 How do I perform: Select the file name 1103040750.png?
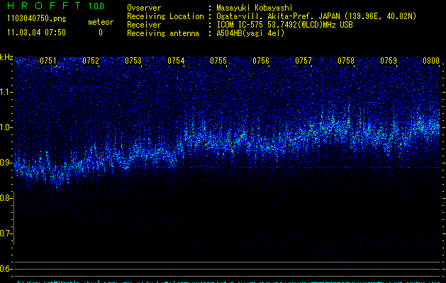[36, 19]
